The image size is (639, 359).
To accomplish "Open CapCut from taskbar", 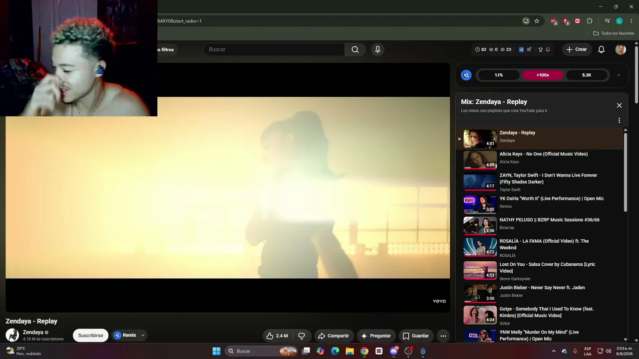I will pos(379,351).
